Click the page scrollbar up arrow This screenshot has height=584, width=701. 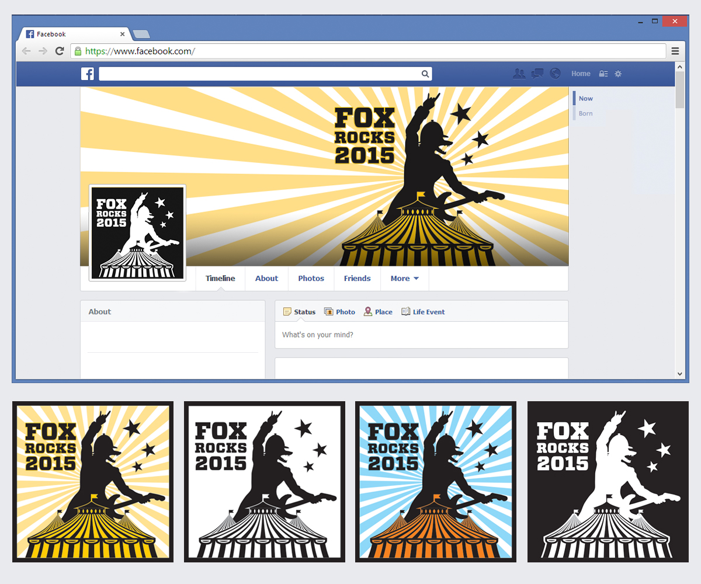(x=680, y=67)
